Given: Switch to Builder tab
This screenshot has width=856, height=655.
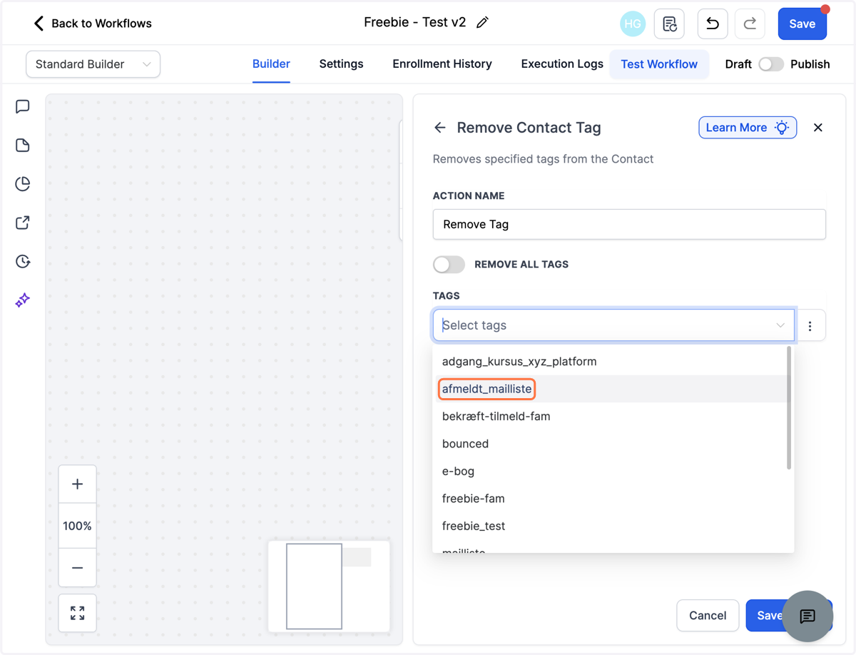Looking at the screenshot, I should point(271,64).
